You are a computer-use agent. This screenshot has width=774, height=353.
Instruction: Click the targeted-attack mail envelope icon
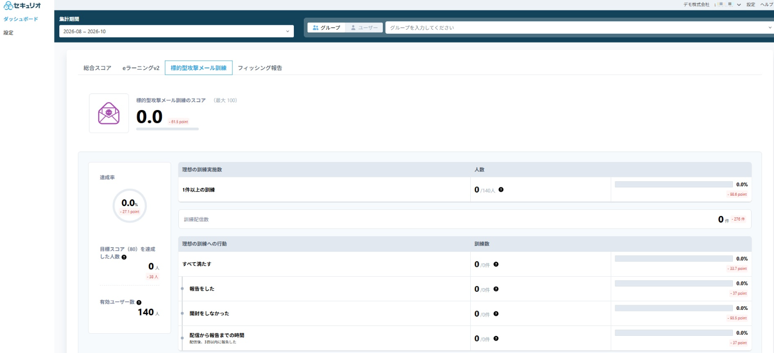pyautogui.click(x=109, y=113)
